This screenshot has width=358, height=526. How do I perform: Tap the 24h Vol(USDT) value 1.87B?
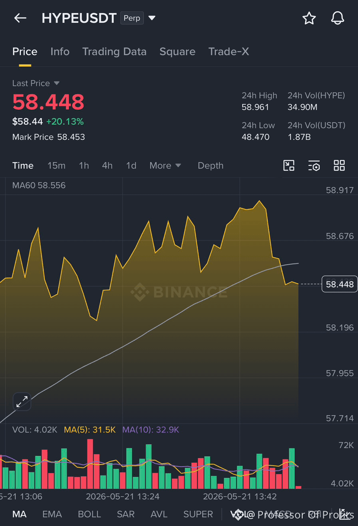pos(299,137)
